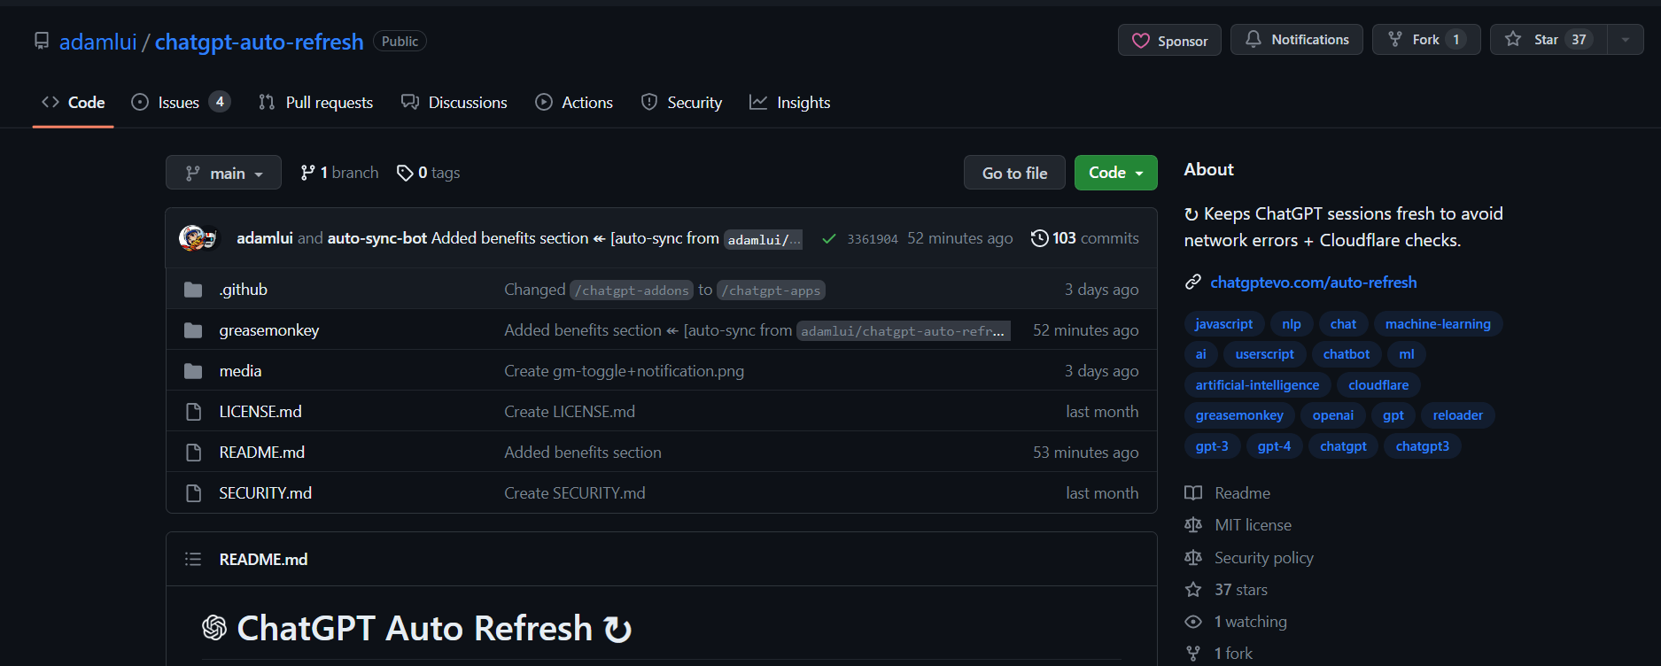Visit chatgptevo.com/auto-refresh link
1661x666 pixels.
pos(1314,283)
